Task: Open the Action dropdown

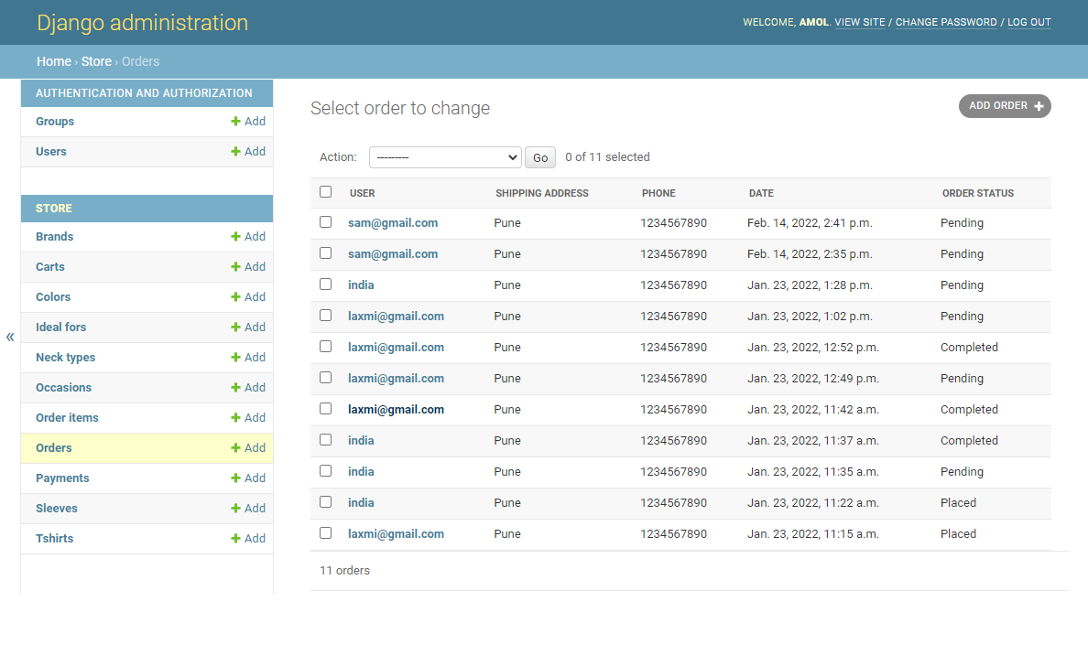Action: click(x=445, y=157)
